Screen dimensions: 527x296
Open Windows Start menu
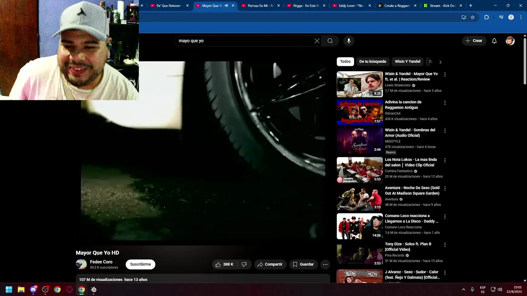pyautogui.click(x=9, y=289)
